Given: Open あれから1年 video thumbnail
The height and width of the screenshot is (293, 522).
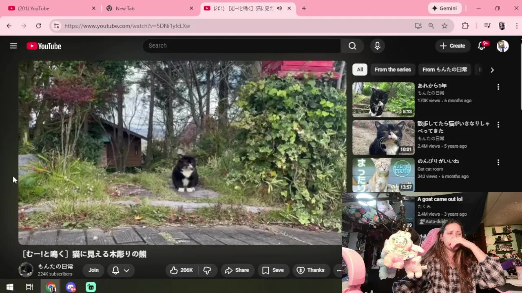Looking at the screenshot, I should [383, 100].
